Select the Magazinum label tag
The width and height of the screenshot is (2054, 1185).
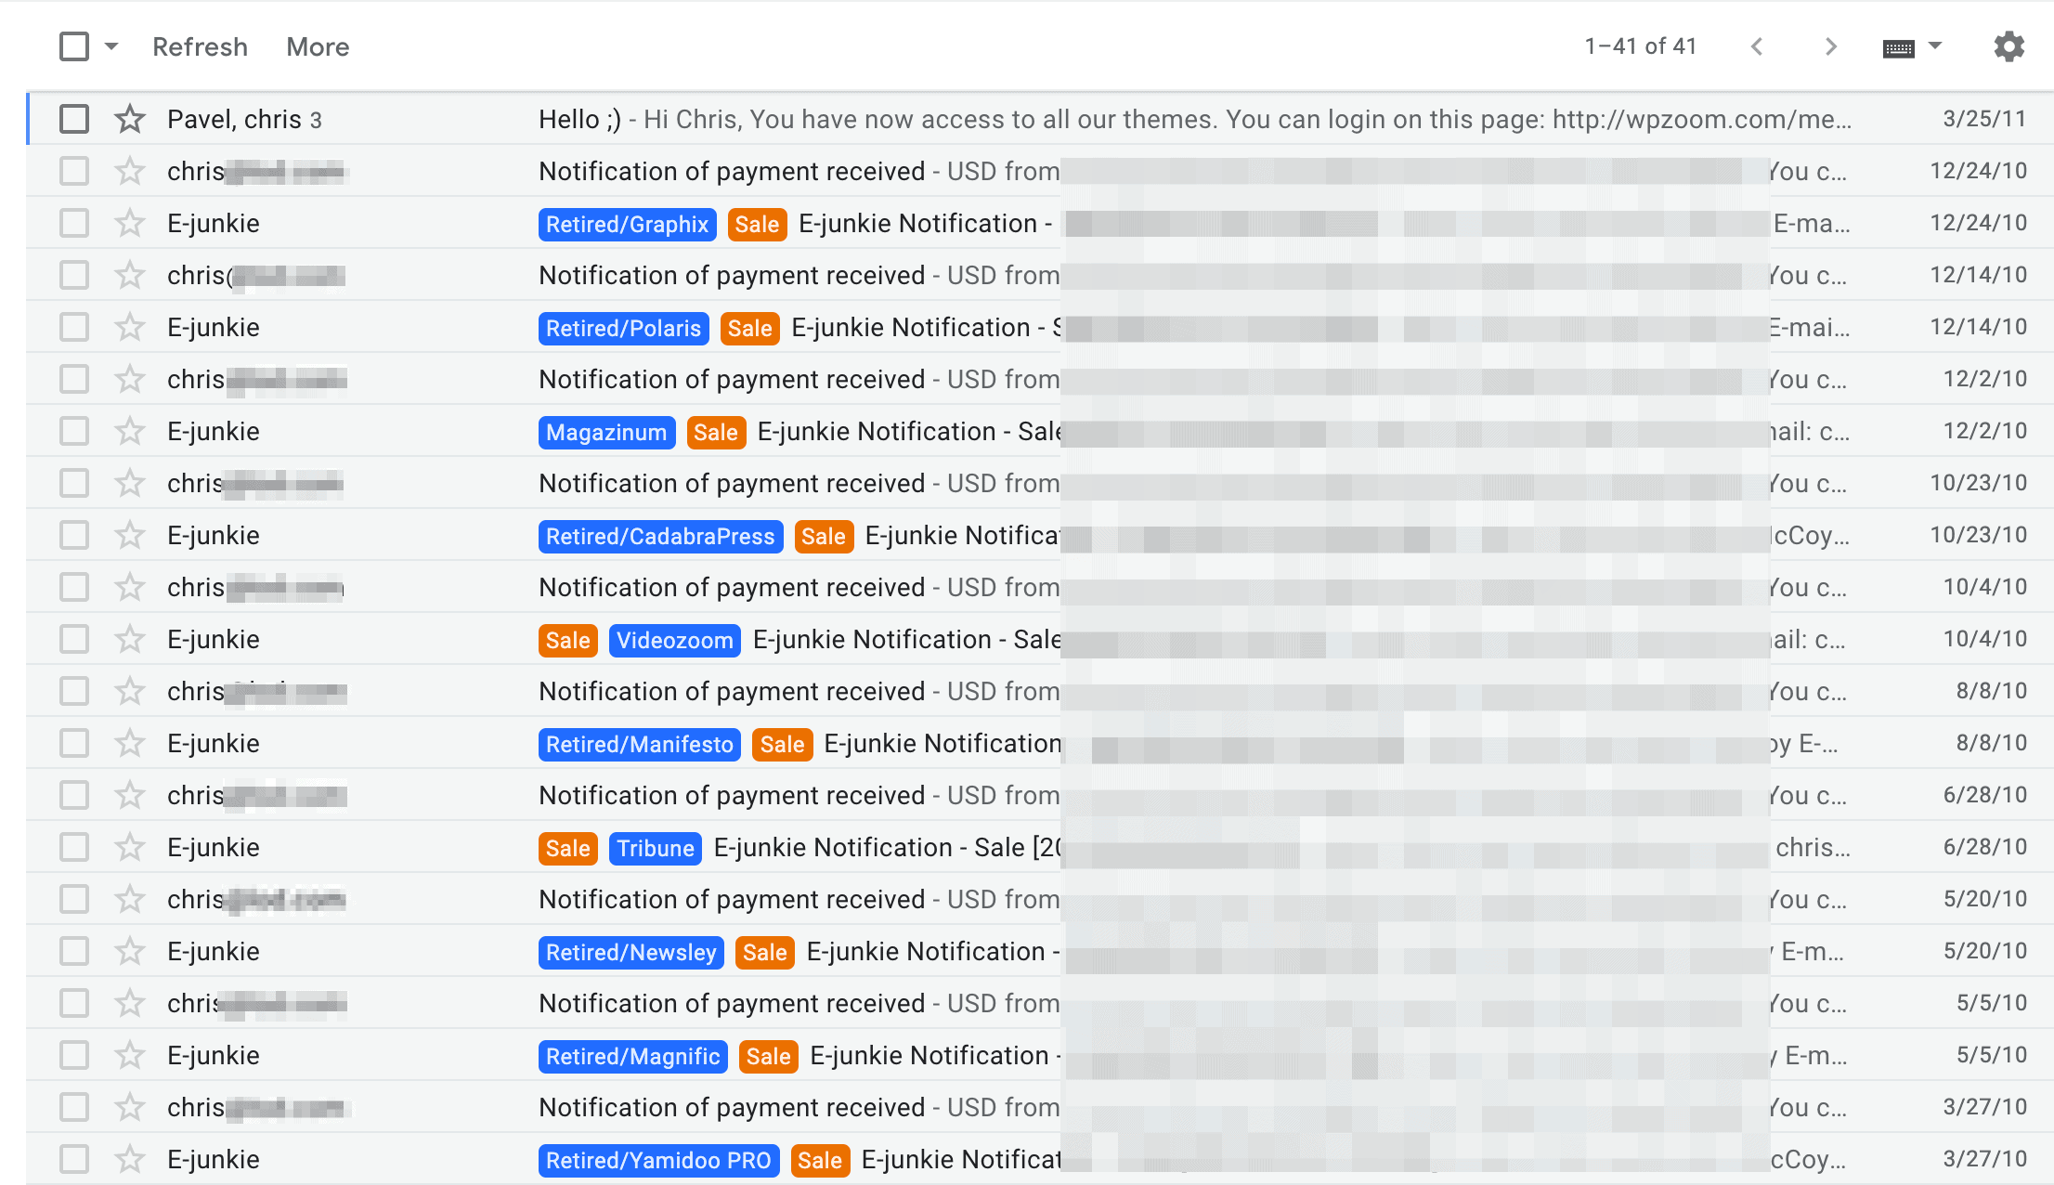coord(605,432)
